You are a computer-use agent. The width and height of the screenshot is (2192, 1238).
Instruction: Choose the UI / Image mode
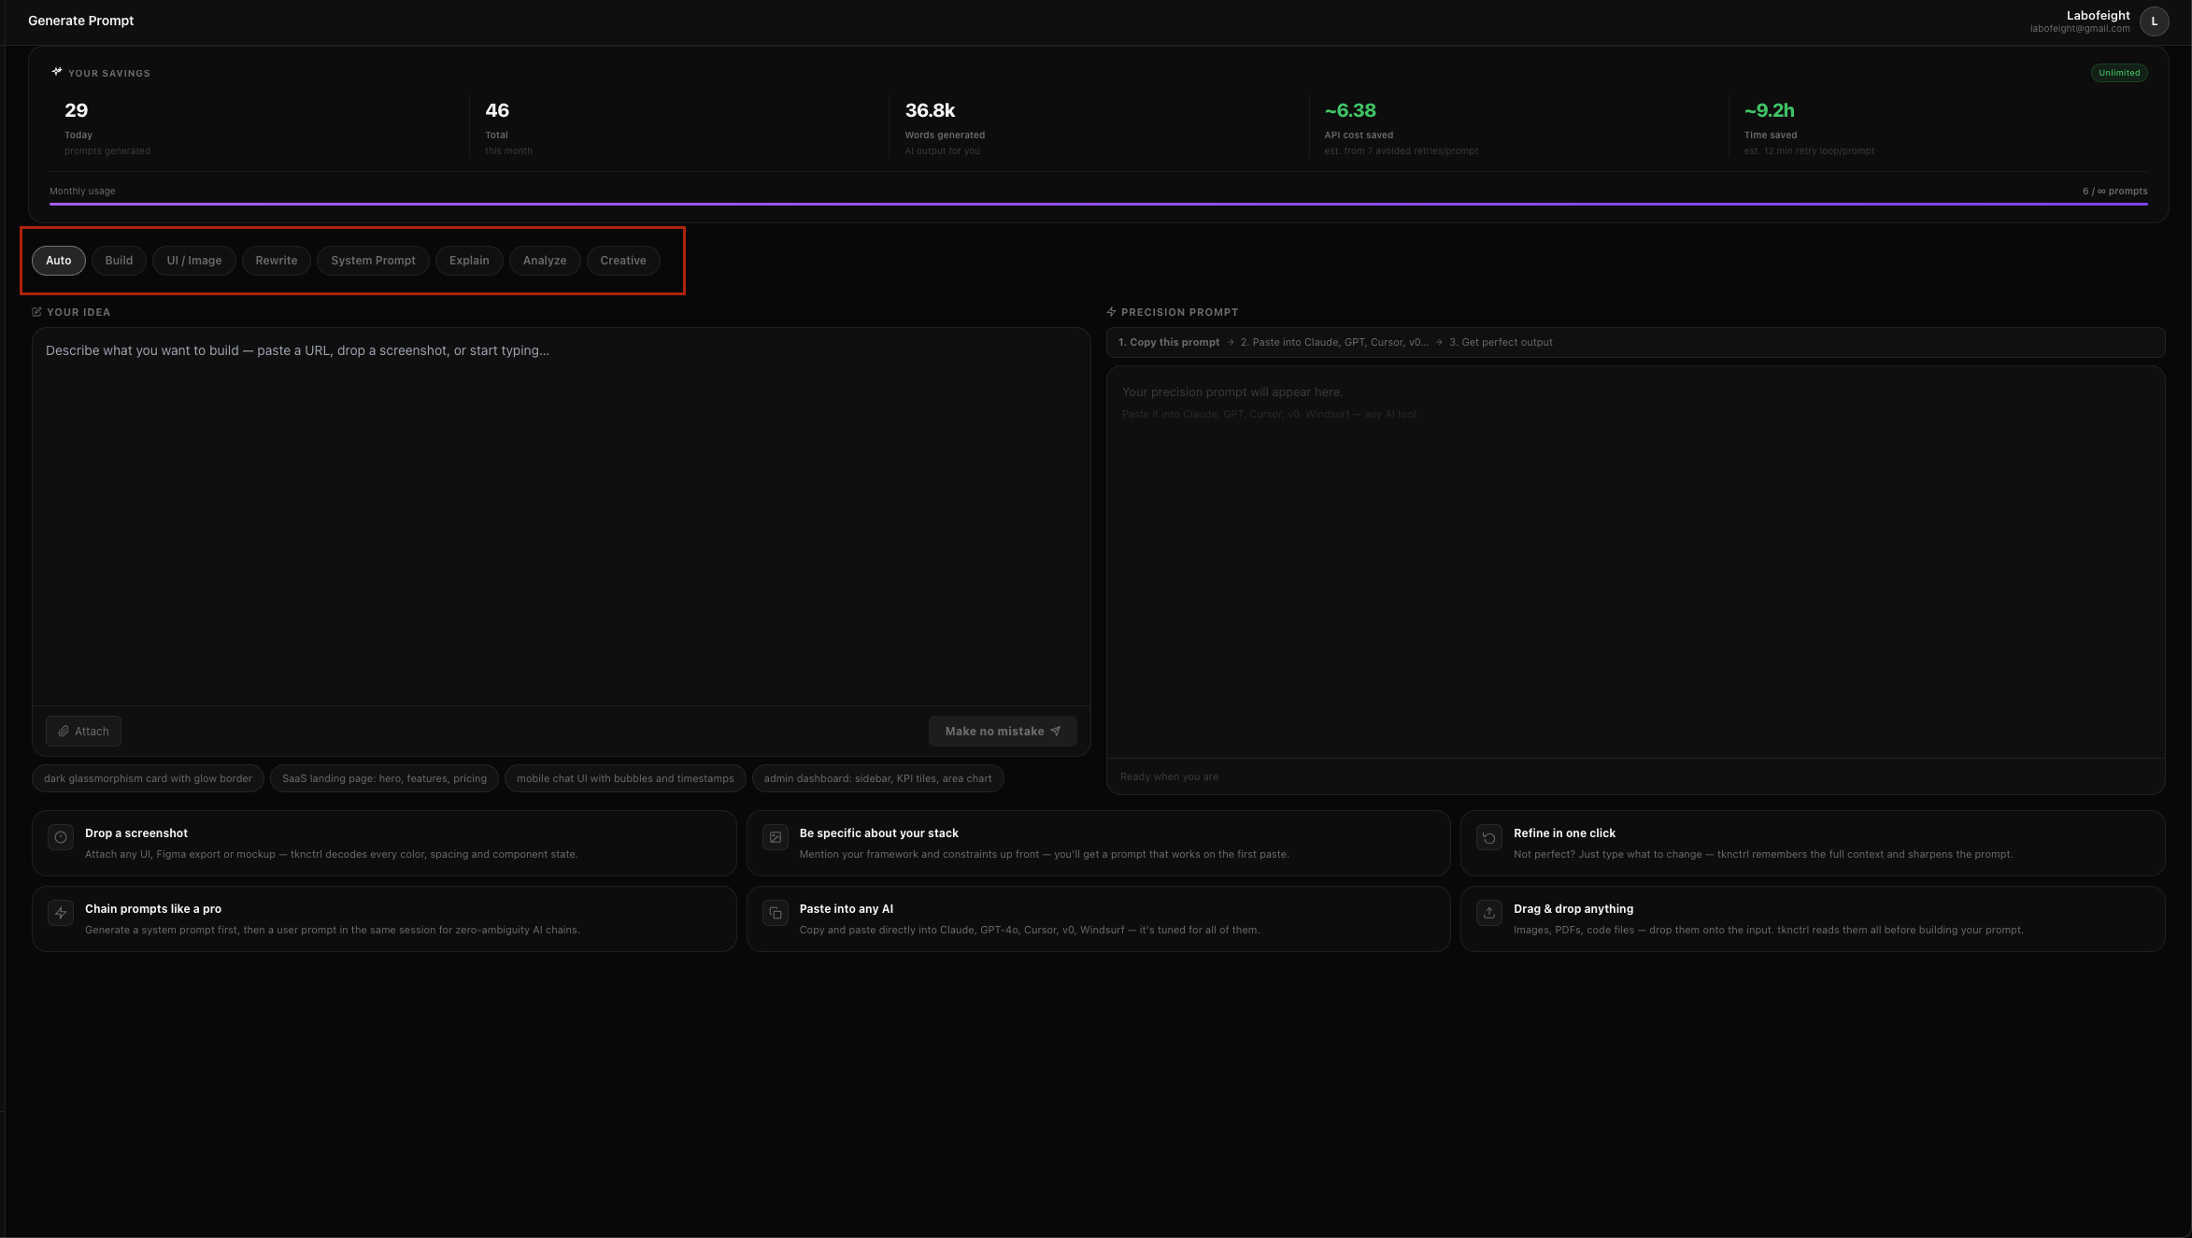tap(194, 261)
